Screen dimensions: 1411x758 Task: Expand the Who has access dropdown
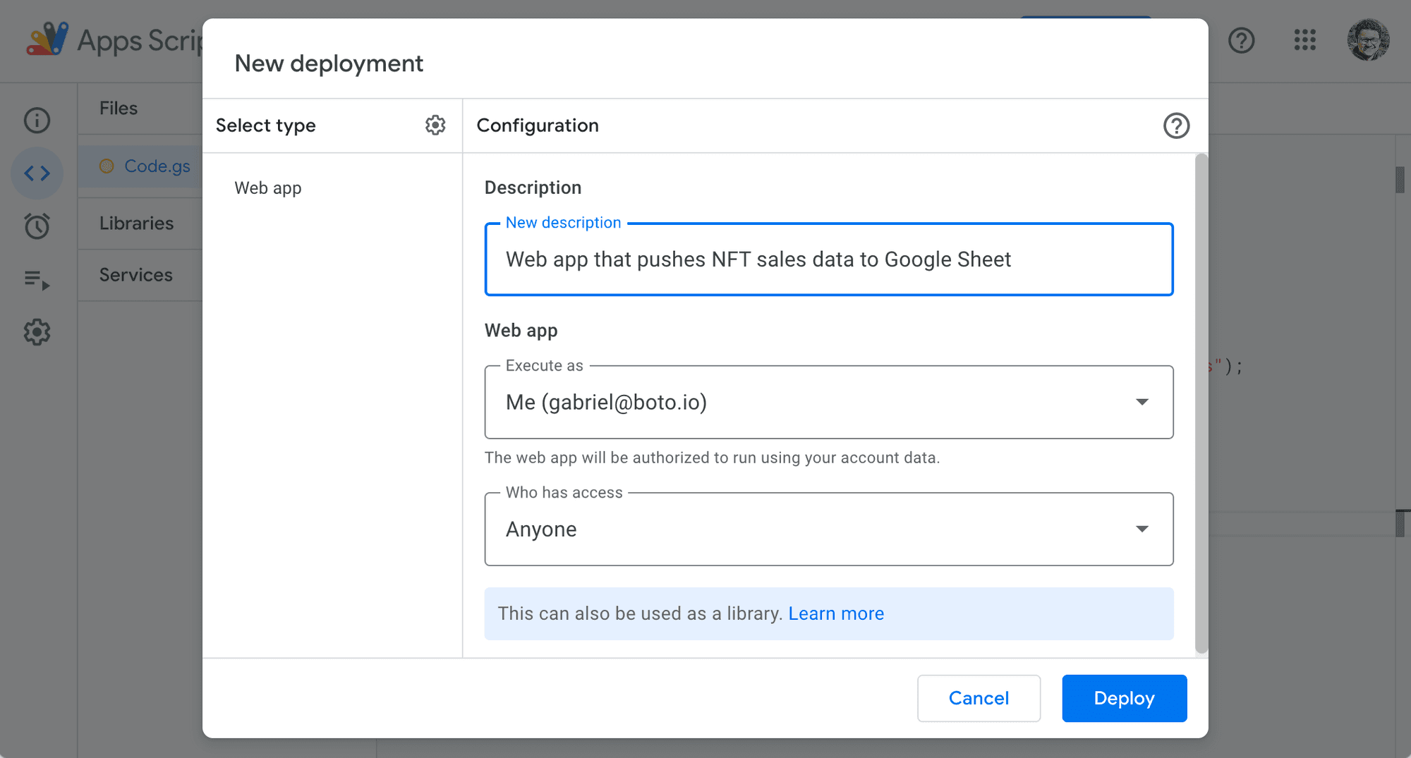829,529
